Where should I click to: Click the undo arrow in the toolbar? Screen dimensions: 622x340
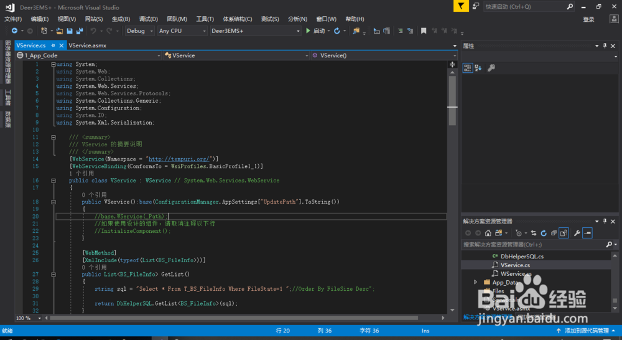point(93,31)
